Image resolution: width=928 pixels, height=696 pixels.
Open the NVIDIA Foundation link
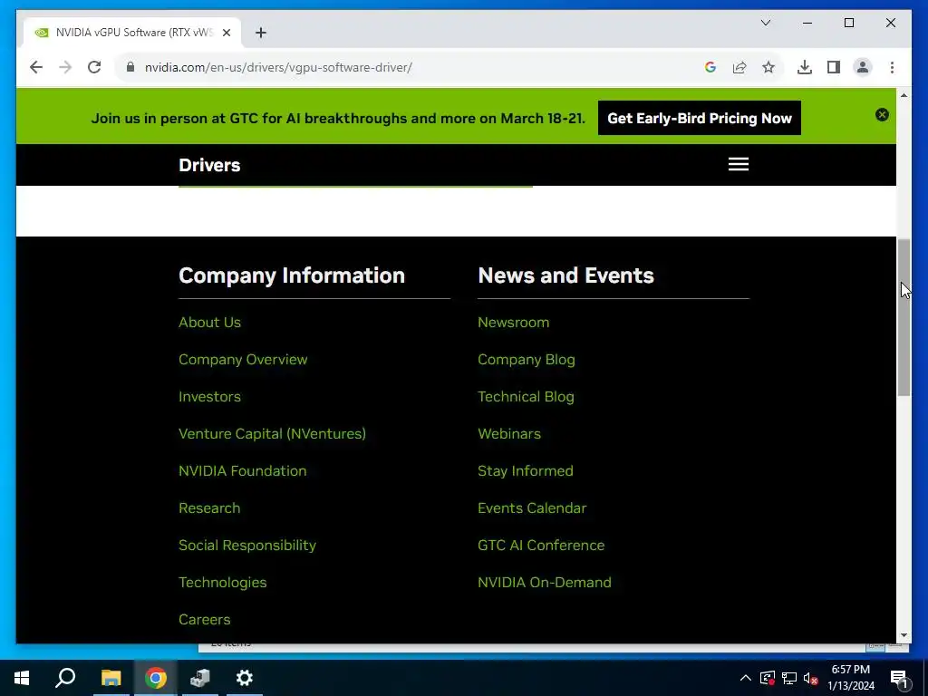[243, 470]
